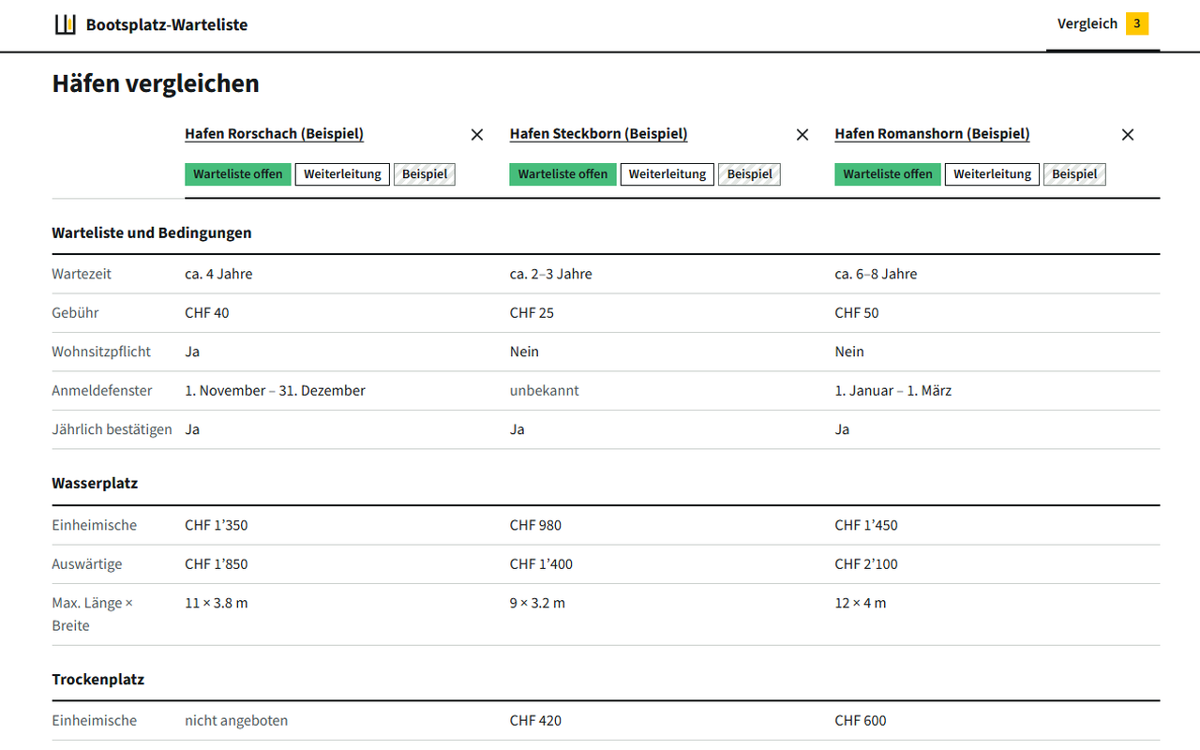Click the yellow badge showing 3
This screenshot has width=1200, height=750.
coord(1137,24)
